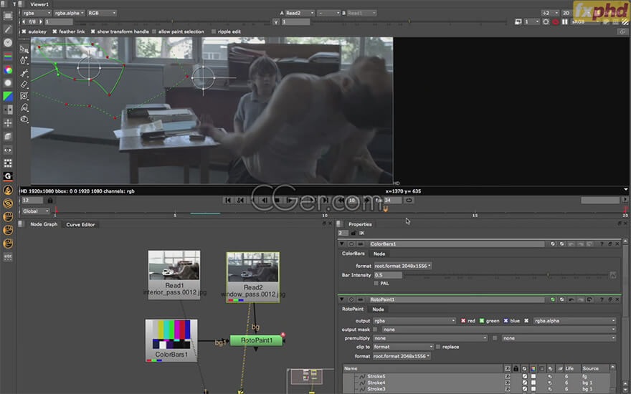This screenshot has height=394, width=631.
Task: Select the green RotoPaint1 node
Action: [257, 340]
